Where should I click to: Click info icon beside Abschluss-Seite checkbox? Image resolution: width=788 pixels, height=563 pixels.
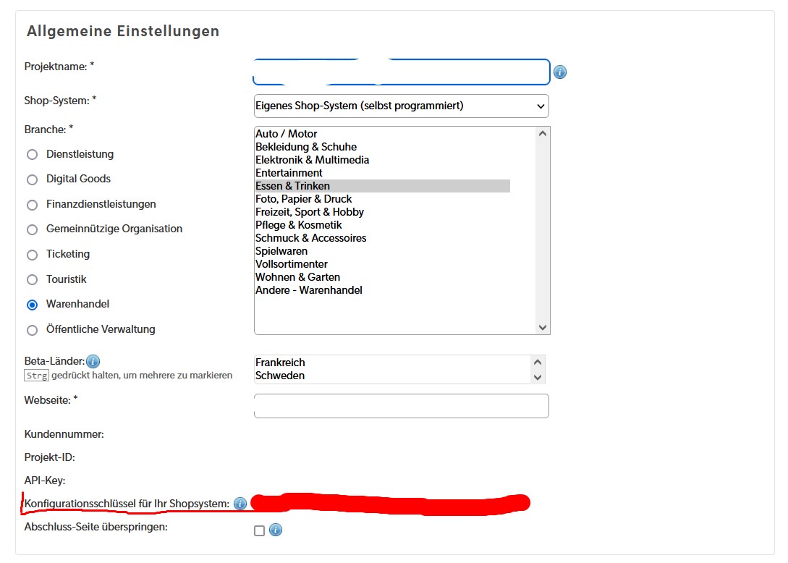276,530
